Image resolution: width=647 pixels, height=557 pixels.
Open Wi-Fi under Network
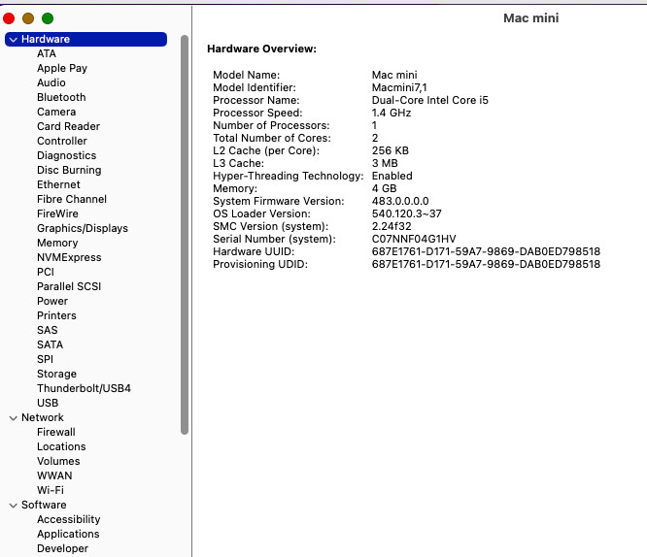pos(51,490)
